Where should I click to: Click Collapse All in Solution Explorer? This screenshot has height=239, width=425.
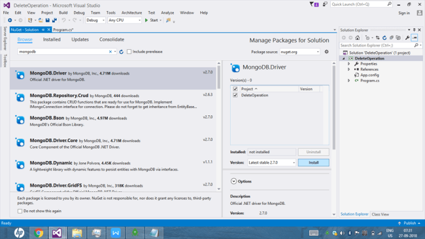[x=392, y=38]
